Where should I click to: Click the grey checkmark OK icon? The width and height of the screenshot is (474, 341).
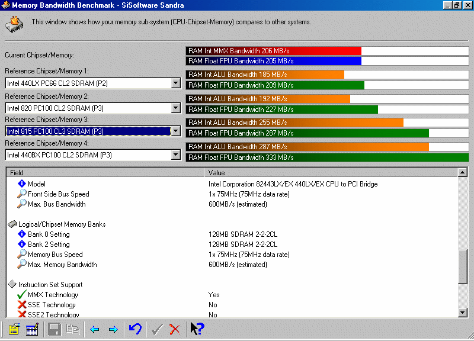[x=157, y=329]
